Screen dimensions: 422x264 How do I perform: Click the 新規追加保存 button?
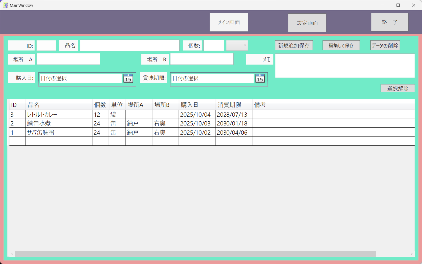(293, 45)
